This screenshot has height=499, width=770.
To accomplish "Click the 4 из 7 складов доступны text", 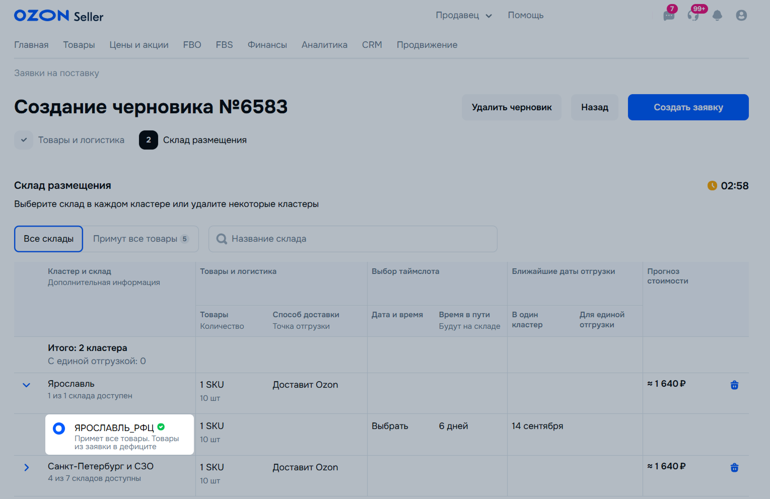I will coord(94,478).
